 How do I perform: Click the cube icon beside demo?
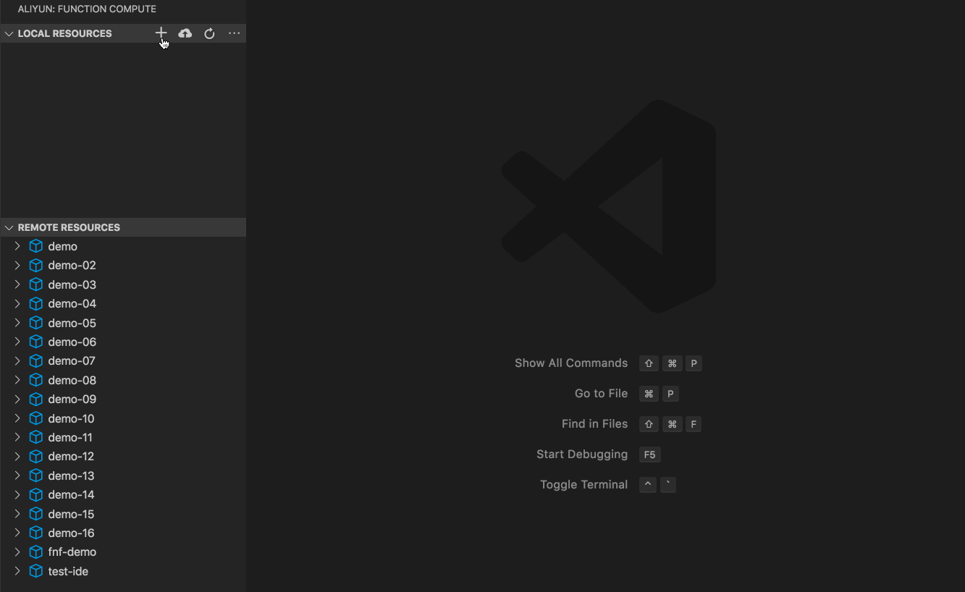pyautogui.click(x=35, y=246)
